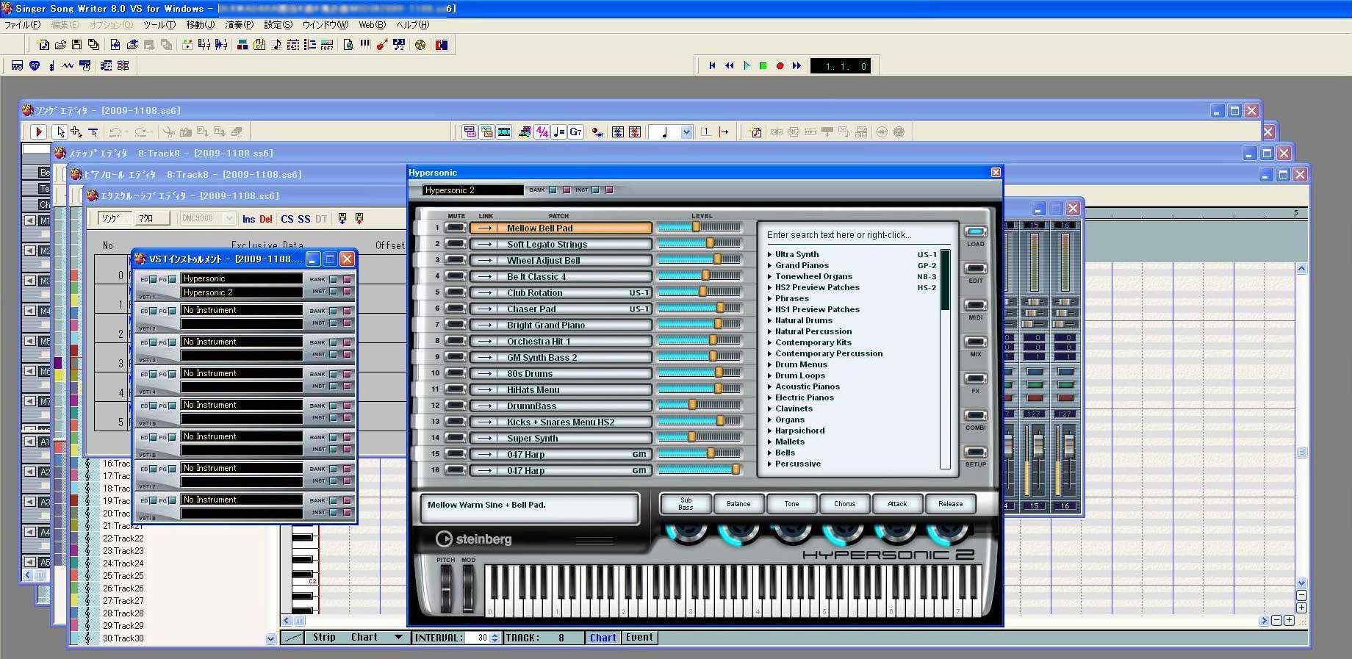
Task: Open the 設定(S) menu
Action: tap(278, 24)
